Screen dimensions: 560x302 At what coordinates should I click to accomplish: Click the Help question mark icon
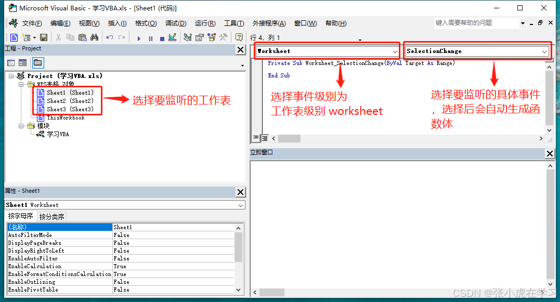tap(239, 37)
